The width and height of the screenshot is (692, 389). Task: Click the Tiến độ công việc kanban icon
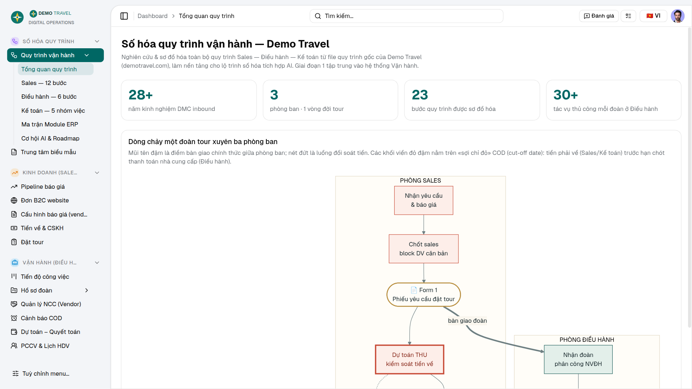[x=14, y=277]
